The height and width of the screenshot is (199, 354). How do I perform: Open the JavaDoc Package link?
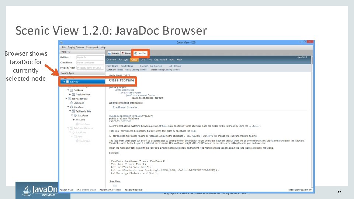coord(123,60)
